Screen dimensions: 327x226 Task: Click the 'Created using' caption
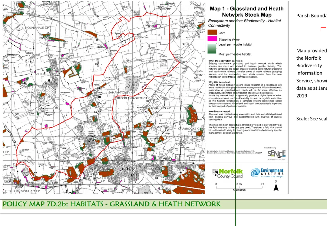coord(270,148)
